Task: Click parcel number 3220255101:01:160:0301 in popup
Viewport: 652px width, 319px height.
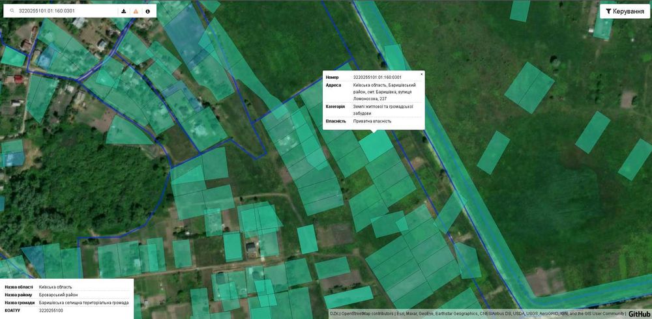Action: pos(377,77)
